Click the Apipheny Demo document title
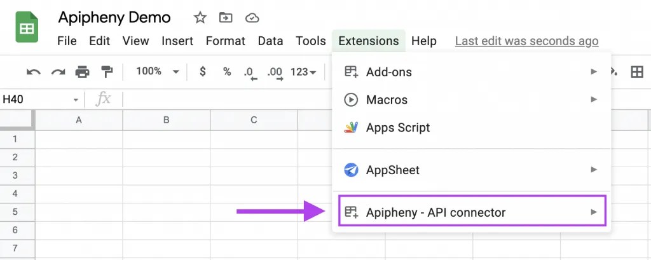 point(114,17)
